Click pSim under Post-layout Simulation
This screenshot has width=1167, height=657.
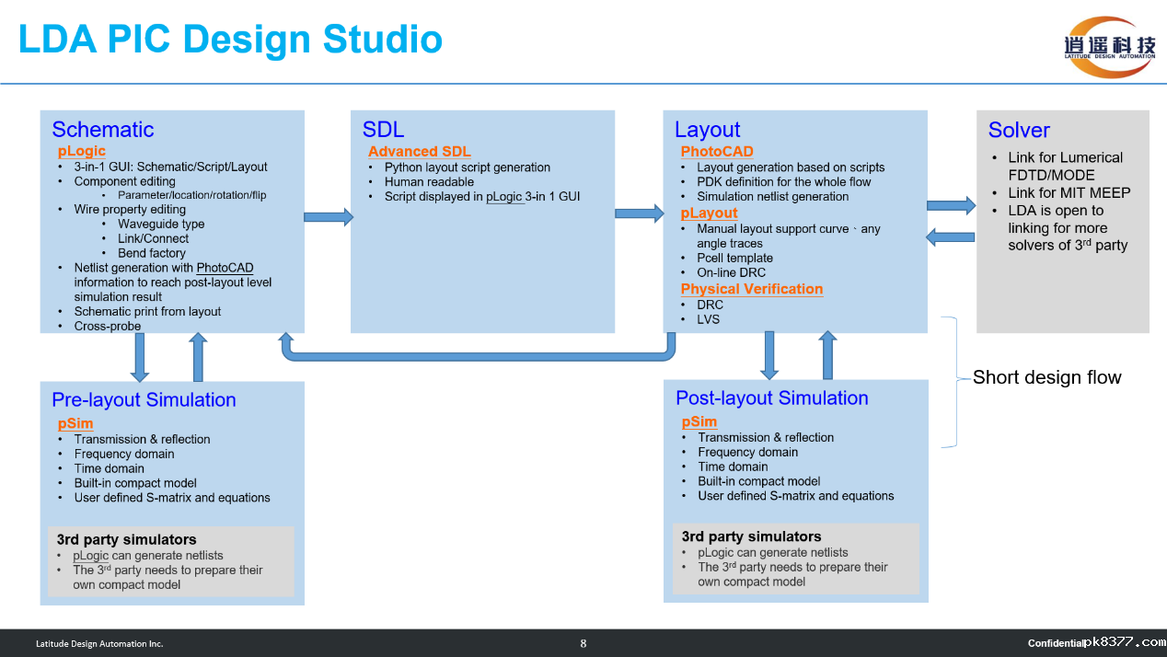click(x=699, y=422)
